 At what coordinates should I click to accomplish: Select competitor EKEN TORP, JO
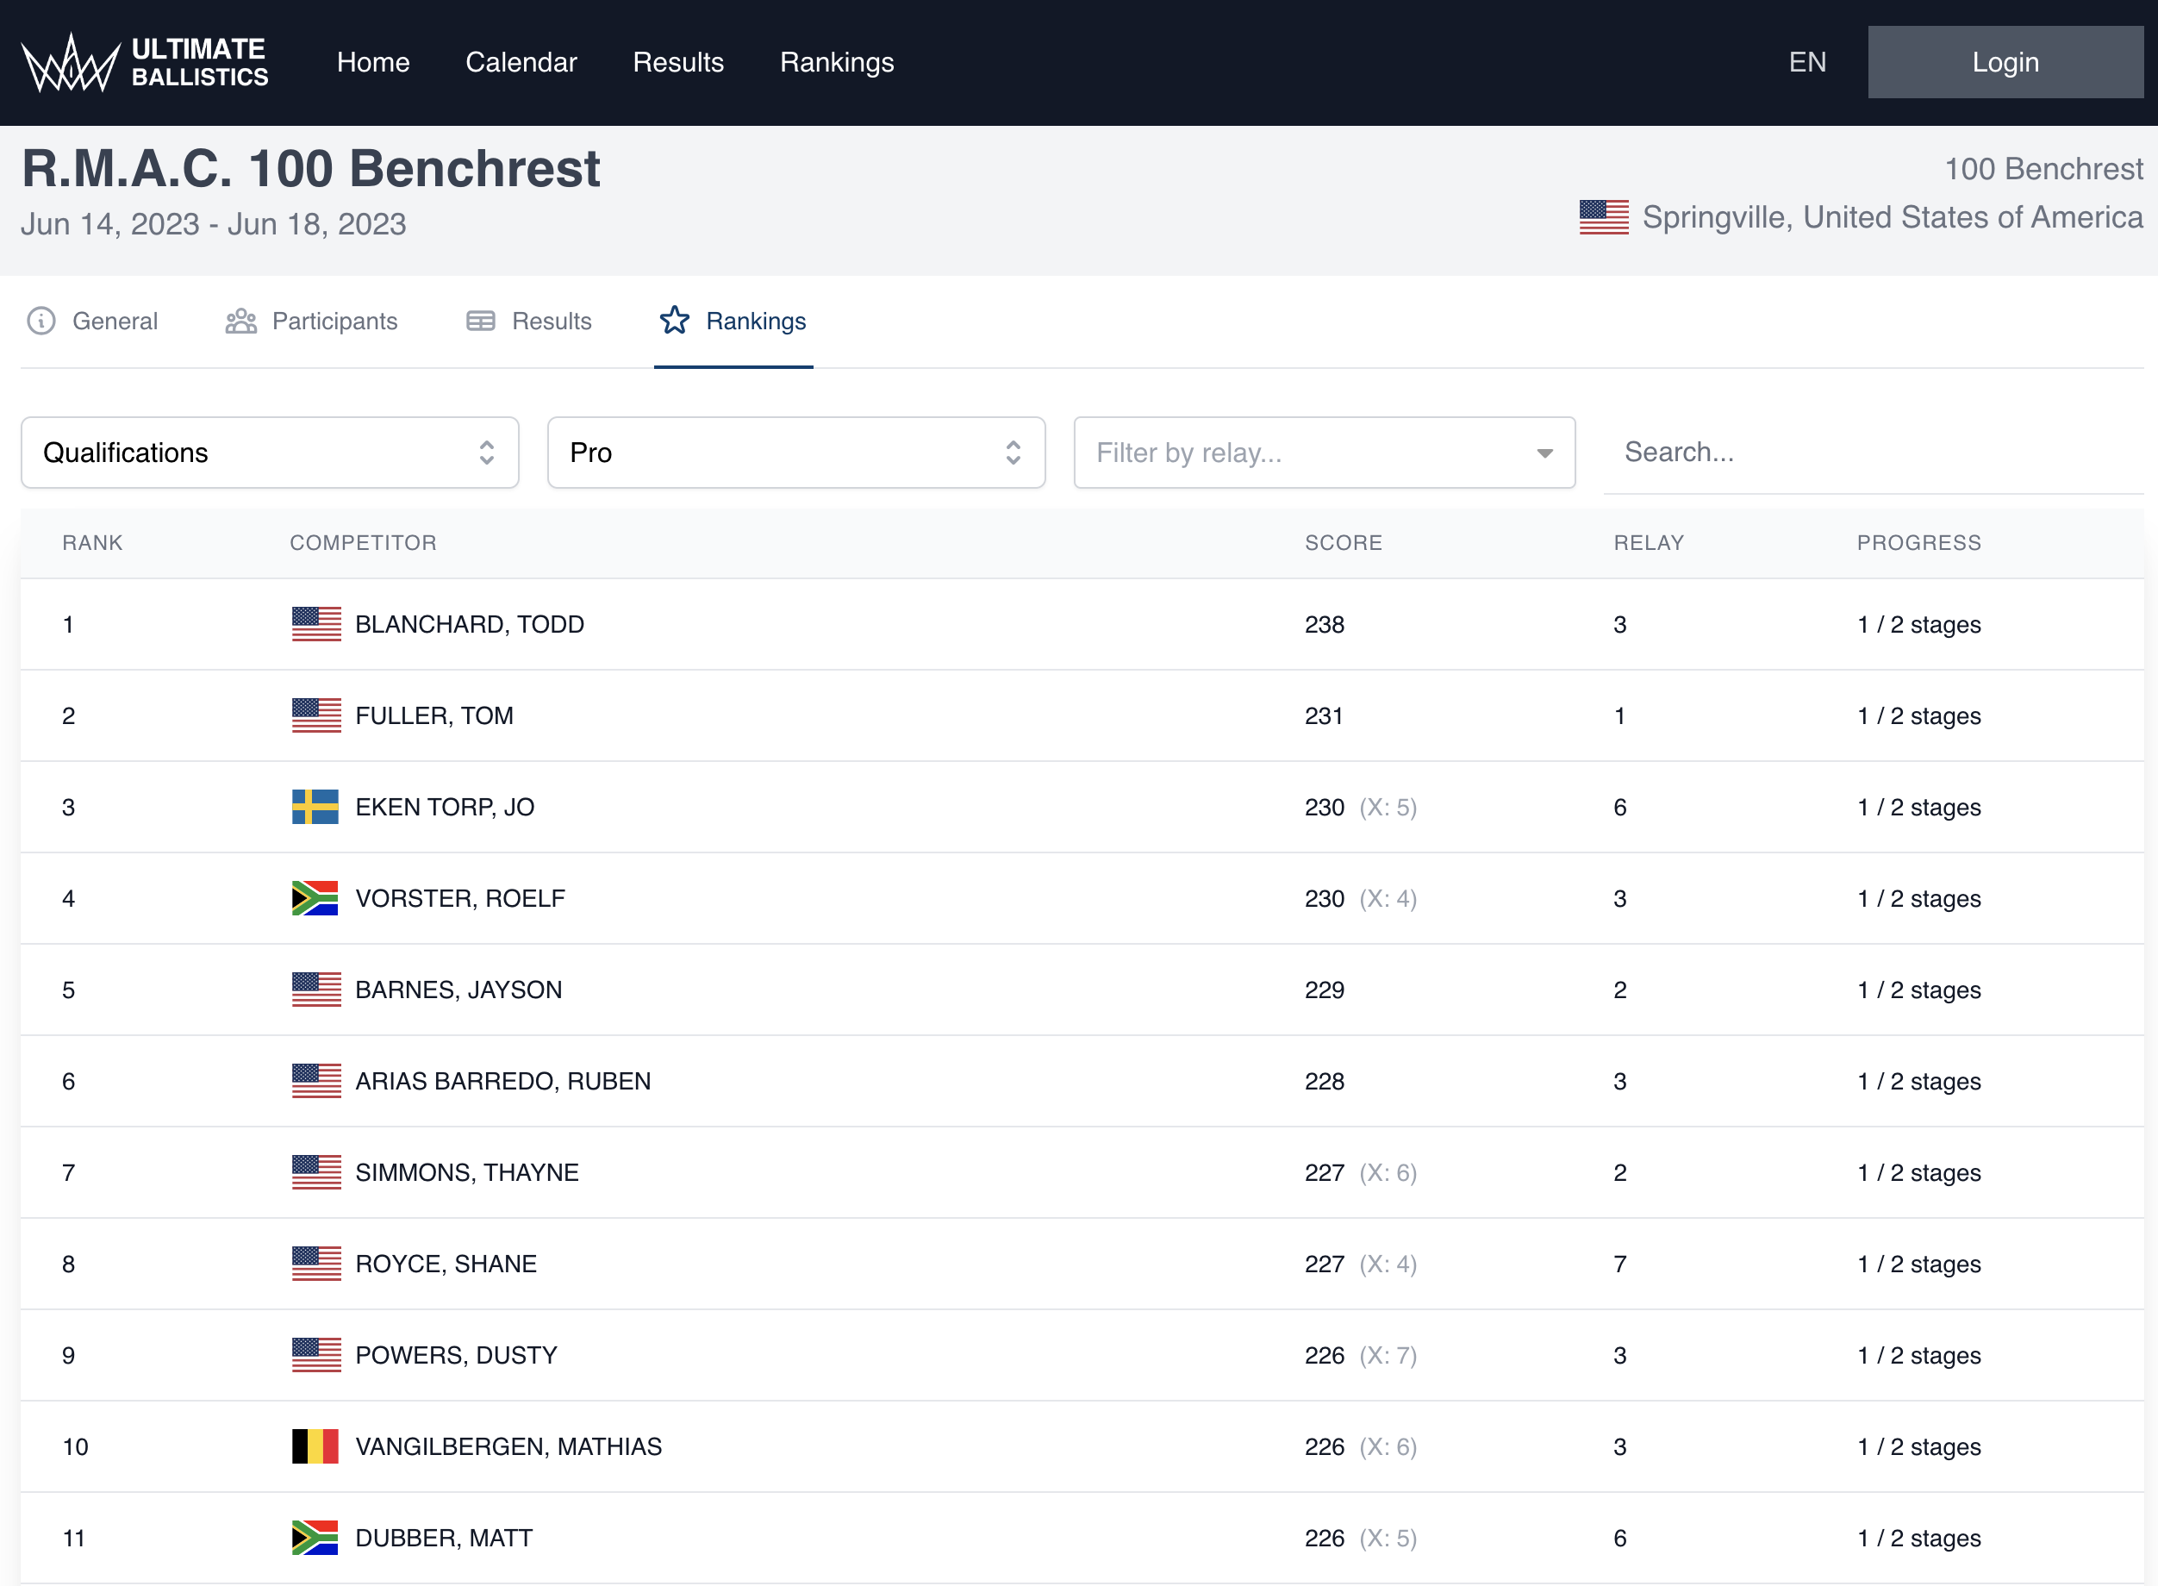pyautogui.click(x=445, y=807)
